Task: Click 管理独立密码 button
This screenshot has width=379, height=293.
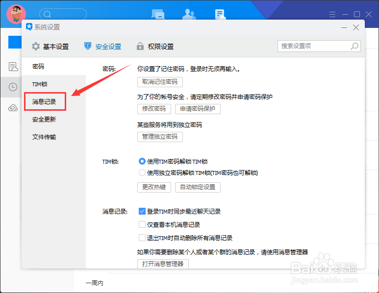Action: [x=160, y=137]
